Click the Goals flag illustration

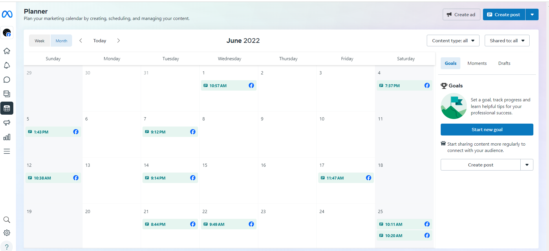click(454, 106)
